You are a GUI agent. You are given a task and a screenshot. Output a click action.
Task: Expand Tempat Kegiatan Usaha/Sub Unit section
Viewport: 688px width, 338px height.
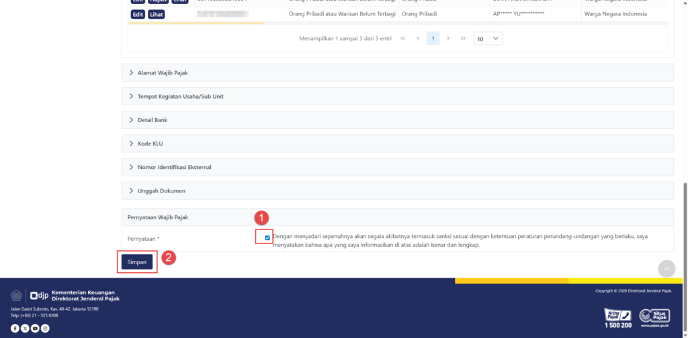(180, 96)
